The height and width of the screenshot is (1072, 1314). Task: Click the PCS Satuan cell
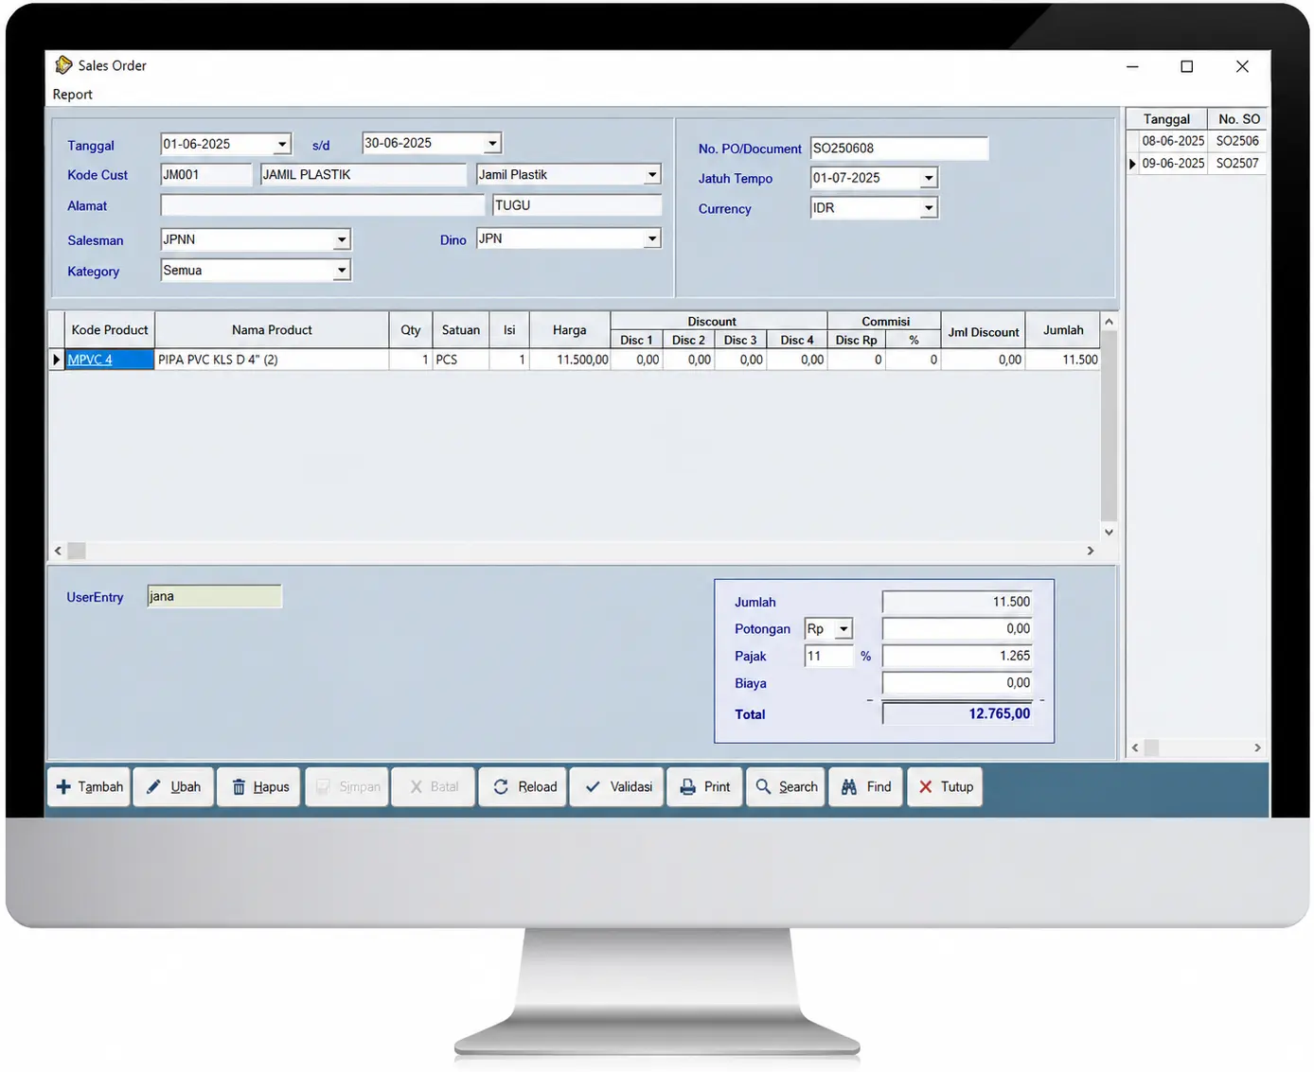[x=461, y=360]
